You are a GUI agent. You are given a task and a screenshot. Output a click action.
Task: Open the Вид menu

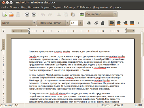(x=24, y=7)
